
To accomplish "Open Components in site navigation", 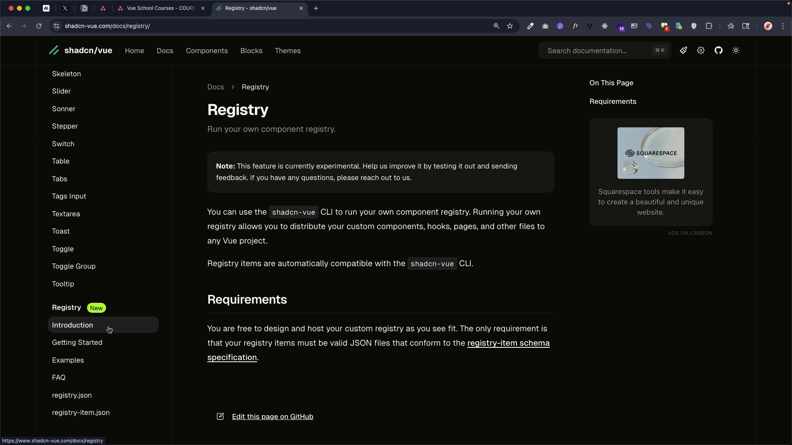I will click(207, 51).
